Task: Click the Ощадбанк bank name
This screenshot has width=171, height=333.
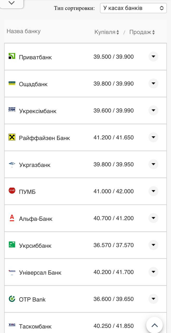Action: [33, 84]
